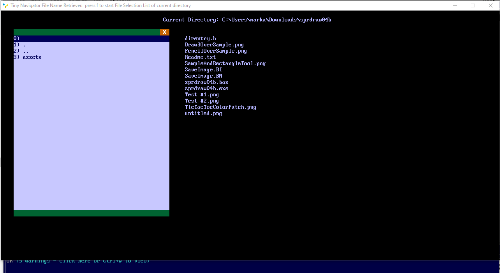Click sprdraw04b.exe executable file
500x273 pixels.
click(x=206, y=89)
